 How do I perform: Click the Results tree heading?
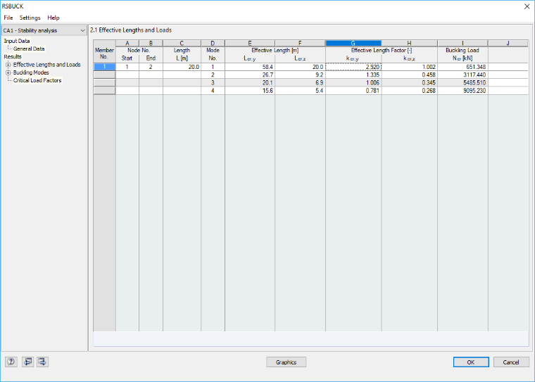point(13,56)
